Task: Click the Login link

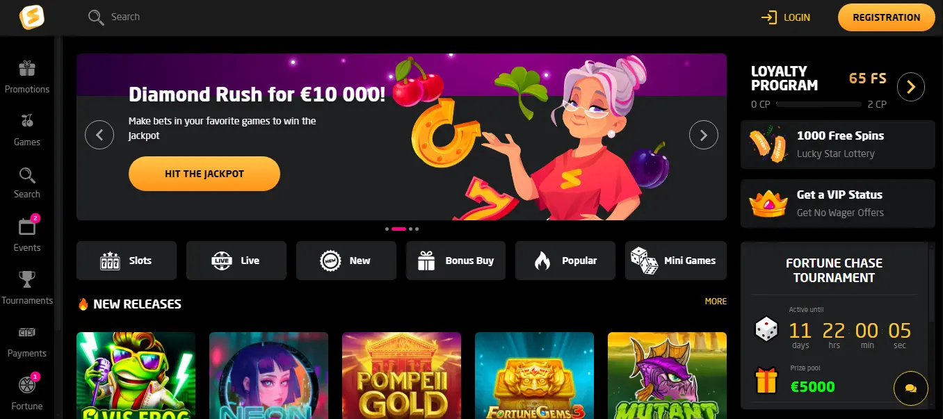Action: click(x=786, y=17)
